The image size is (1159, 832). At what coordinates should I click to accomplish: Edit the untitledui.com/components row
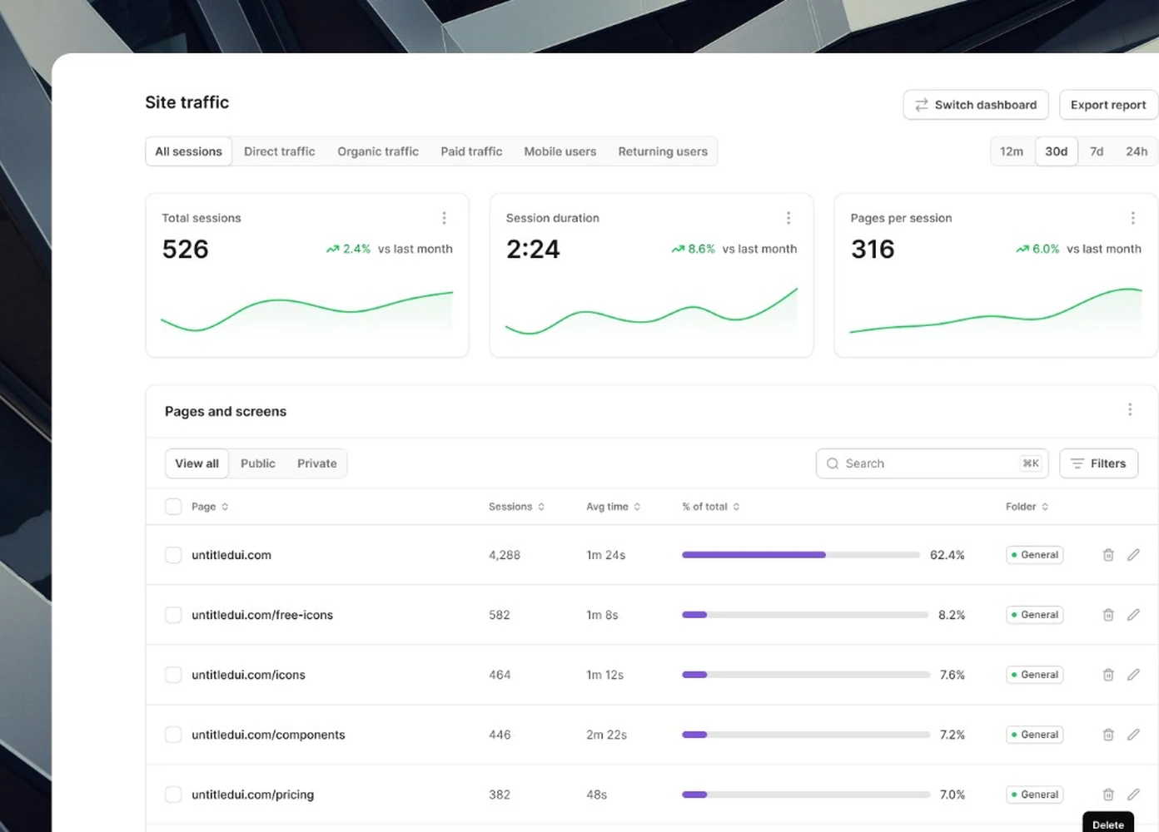[x=1133, y=735]
